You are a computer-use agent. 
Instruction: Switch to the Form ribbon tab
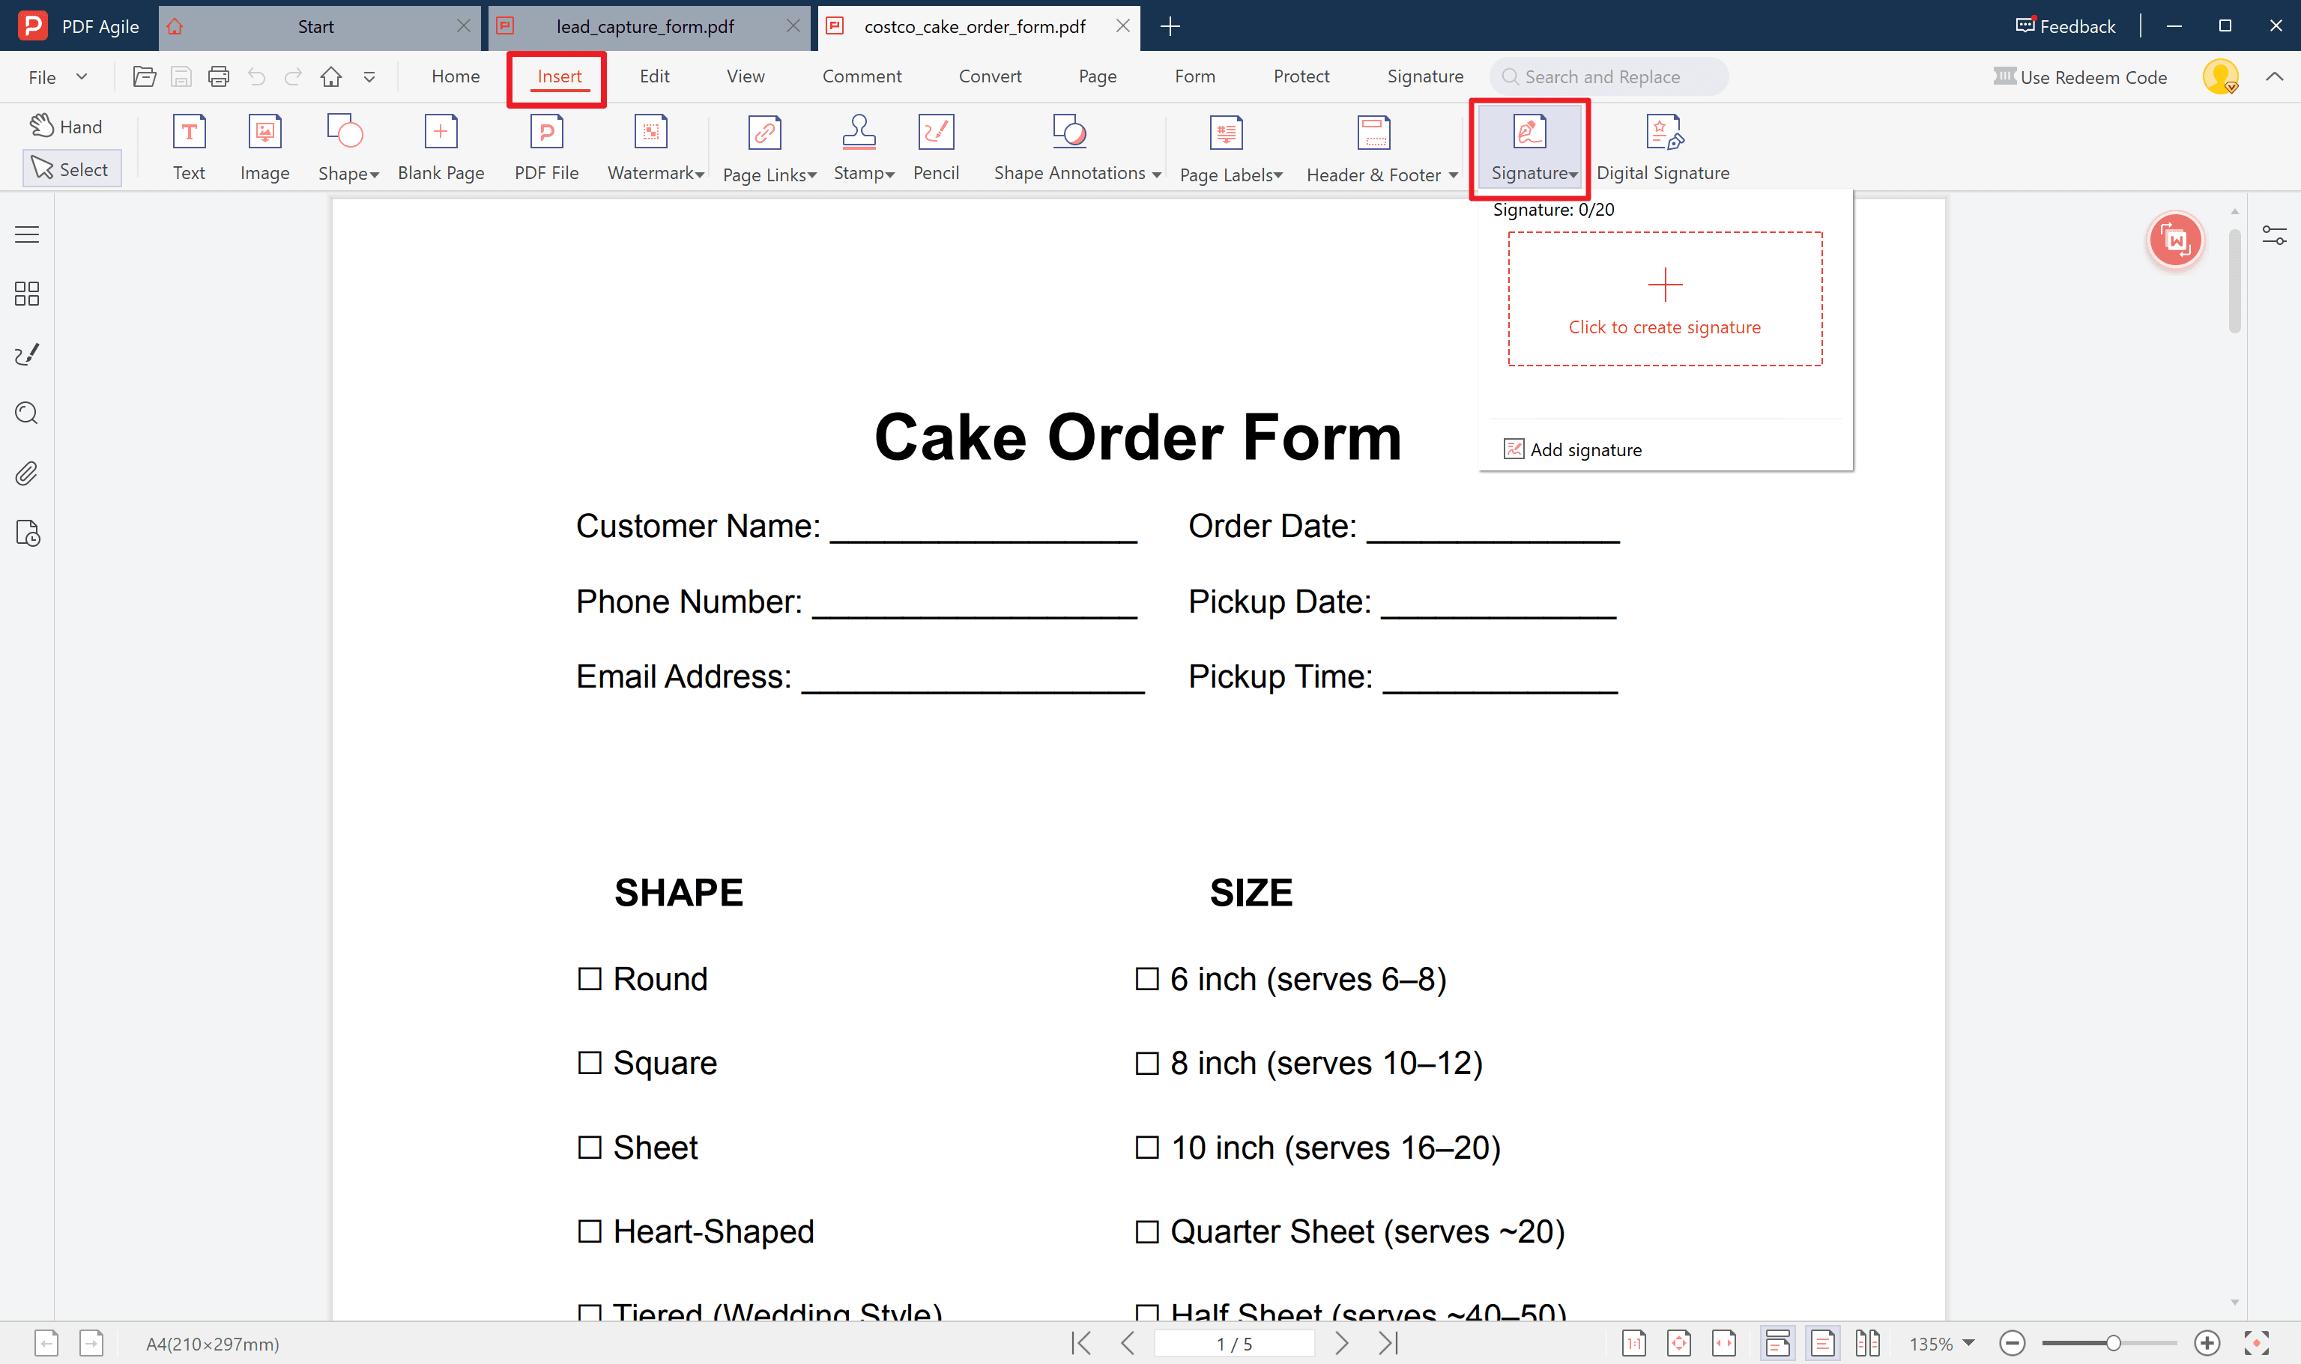click(x=1194, y=76)
